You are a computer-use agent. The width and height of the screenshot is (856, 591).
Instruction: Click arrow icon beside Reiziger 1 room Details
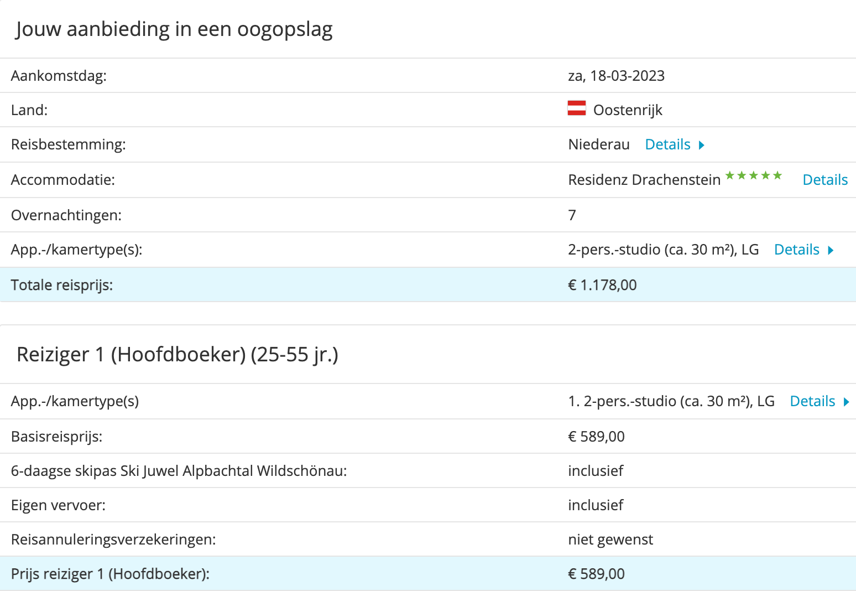point(846,402)
